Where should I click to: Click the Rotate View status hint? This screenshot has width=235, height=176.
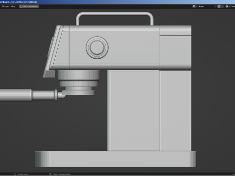click(x=21, y=174)
